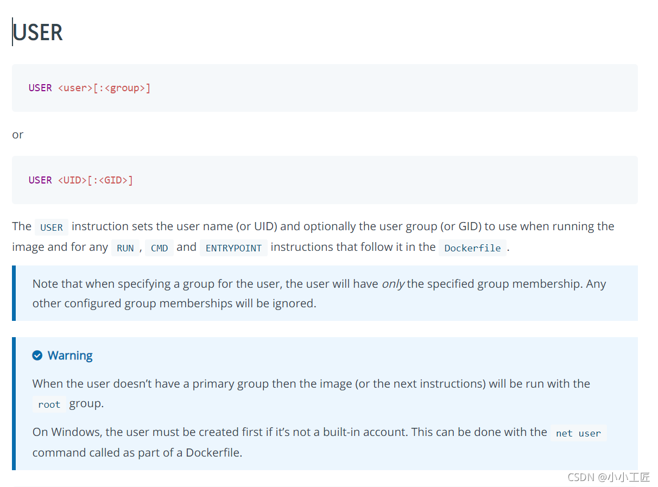
Task: Click the 'USER <UID>[:<GID>]' code line
Action: pyautogui.click(x=81, y=180)
